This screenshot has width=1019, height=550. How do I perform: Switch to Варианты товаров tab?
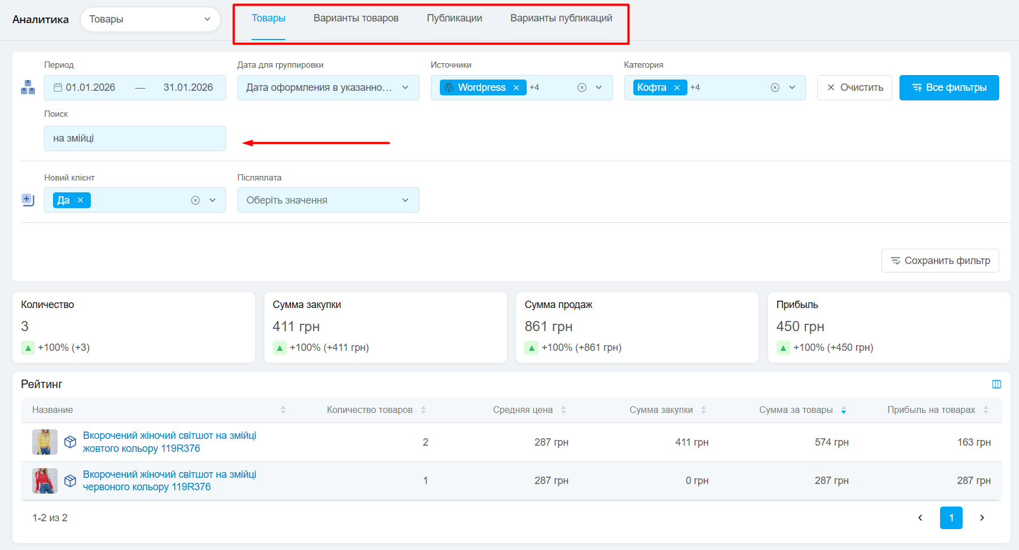356,18
